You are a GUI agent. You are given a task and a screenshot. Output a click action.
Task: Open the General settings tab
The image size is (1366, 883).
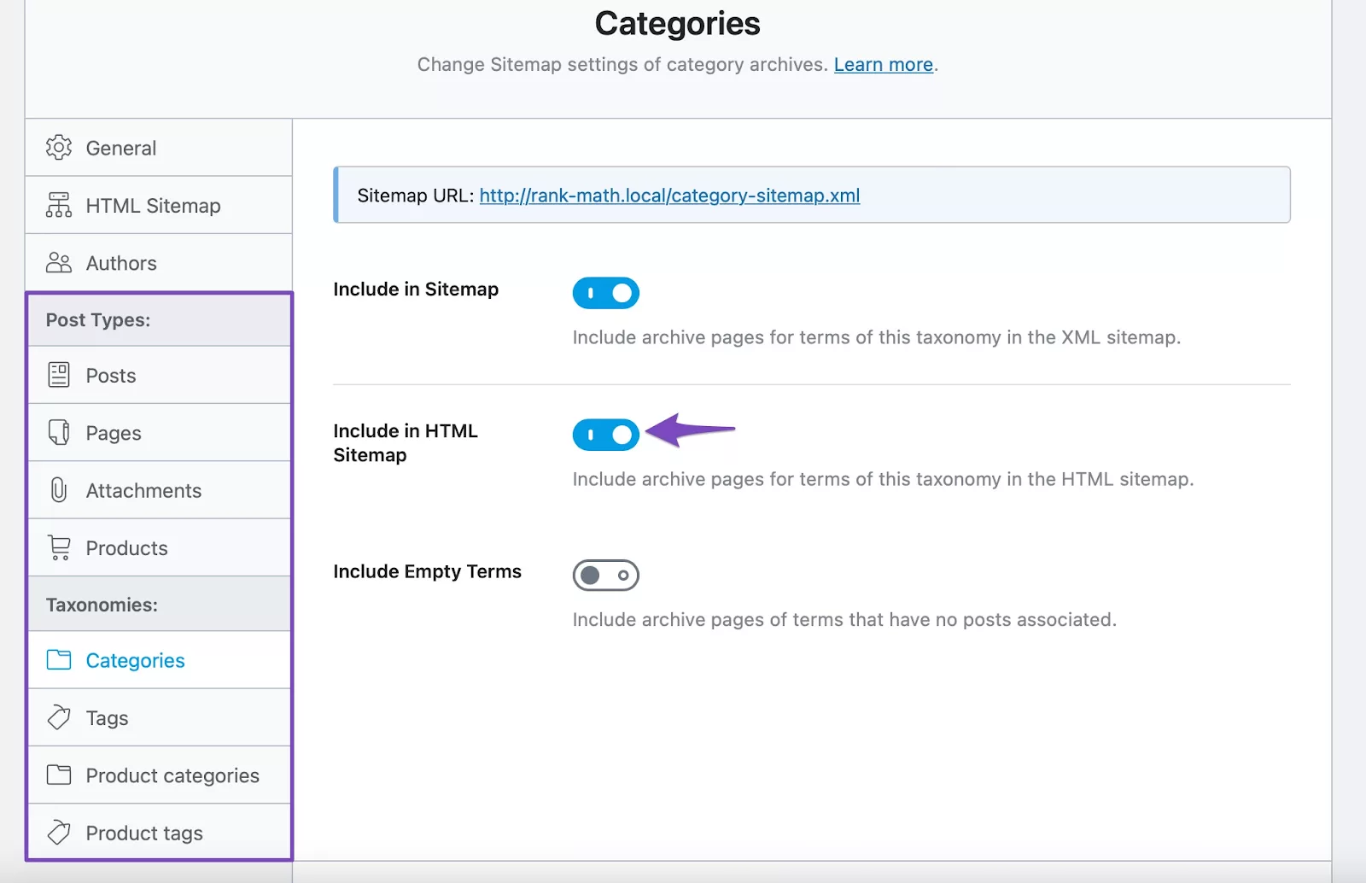[x=159, y=148]
